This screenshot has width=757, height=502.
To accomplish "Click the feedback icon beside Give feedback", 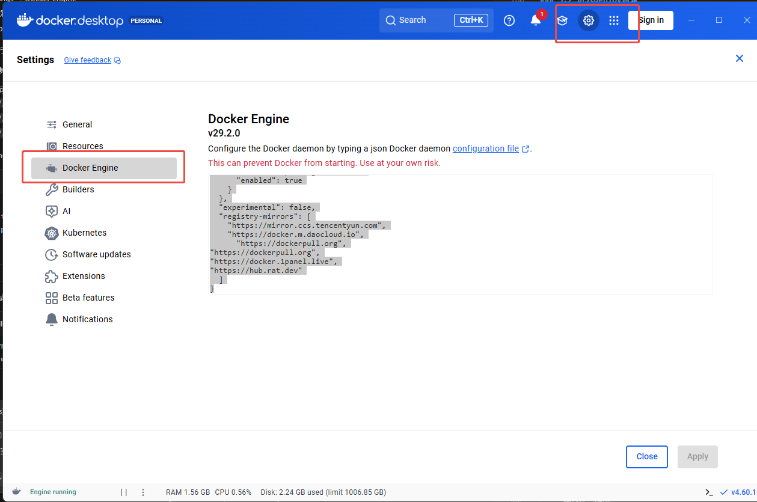I will [x=117, y=60].
